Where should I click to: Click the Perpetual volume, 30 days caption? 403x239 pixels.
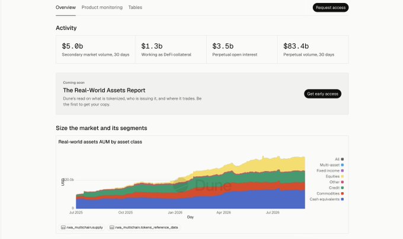click(x=309, y=55)
